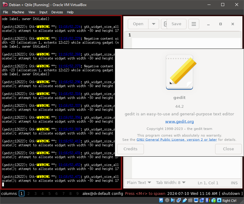Open gedit's hamburger menu

coord(193,24)
